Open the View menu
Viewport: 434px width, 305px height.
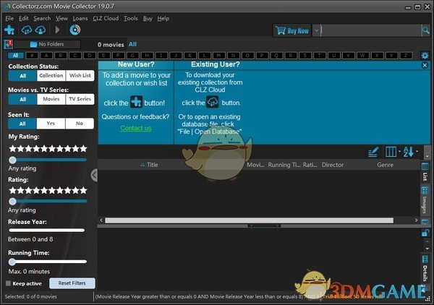click(x=61, y=19)
